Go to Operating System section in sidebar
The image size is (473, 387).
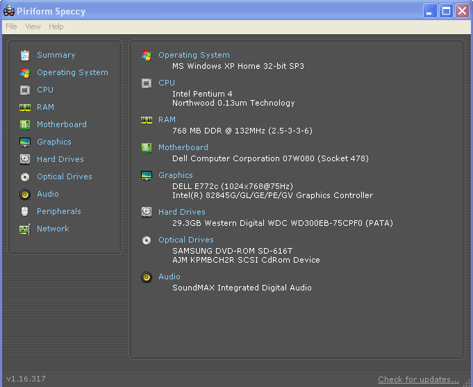point(72,72)
